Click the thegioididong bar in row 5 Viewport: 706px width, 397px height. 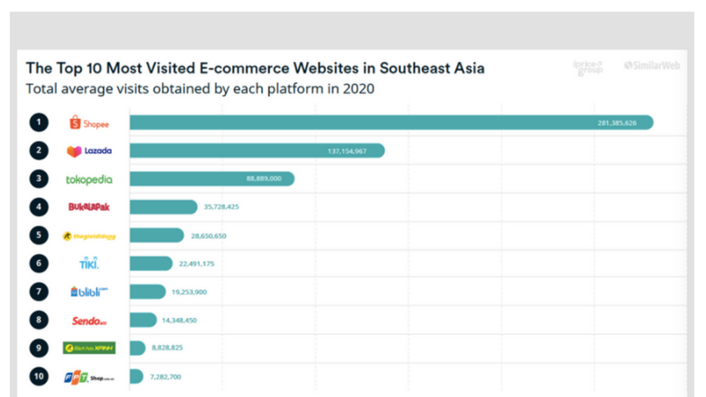pos(157,235)
